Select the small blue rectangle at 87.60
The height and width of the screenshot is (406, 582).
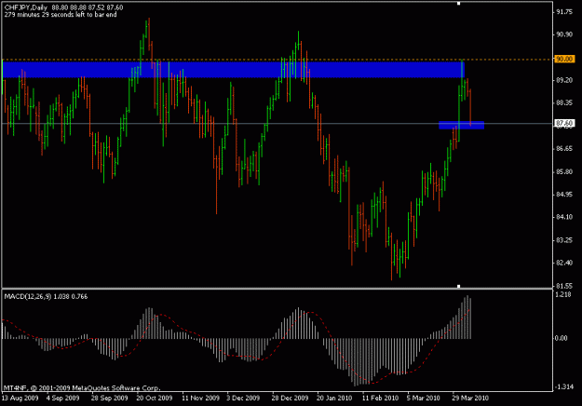click(x=461, y=125)
